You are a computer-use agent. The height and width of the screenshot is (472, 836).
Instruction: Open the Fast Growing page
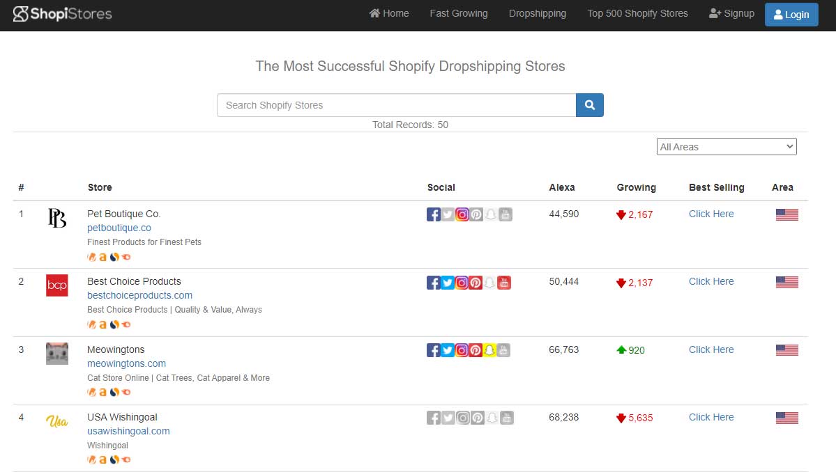click(458, 13)
